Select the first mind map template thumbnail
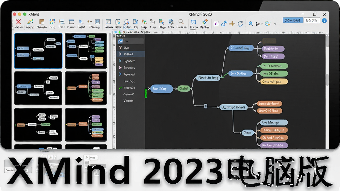 [x=38, y=51]
